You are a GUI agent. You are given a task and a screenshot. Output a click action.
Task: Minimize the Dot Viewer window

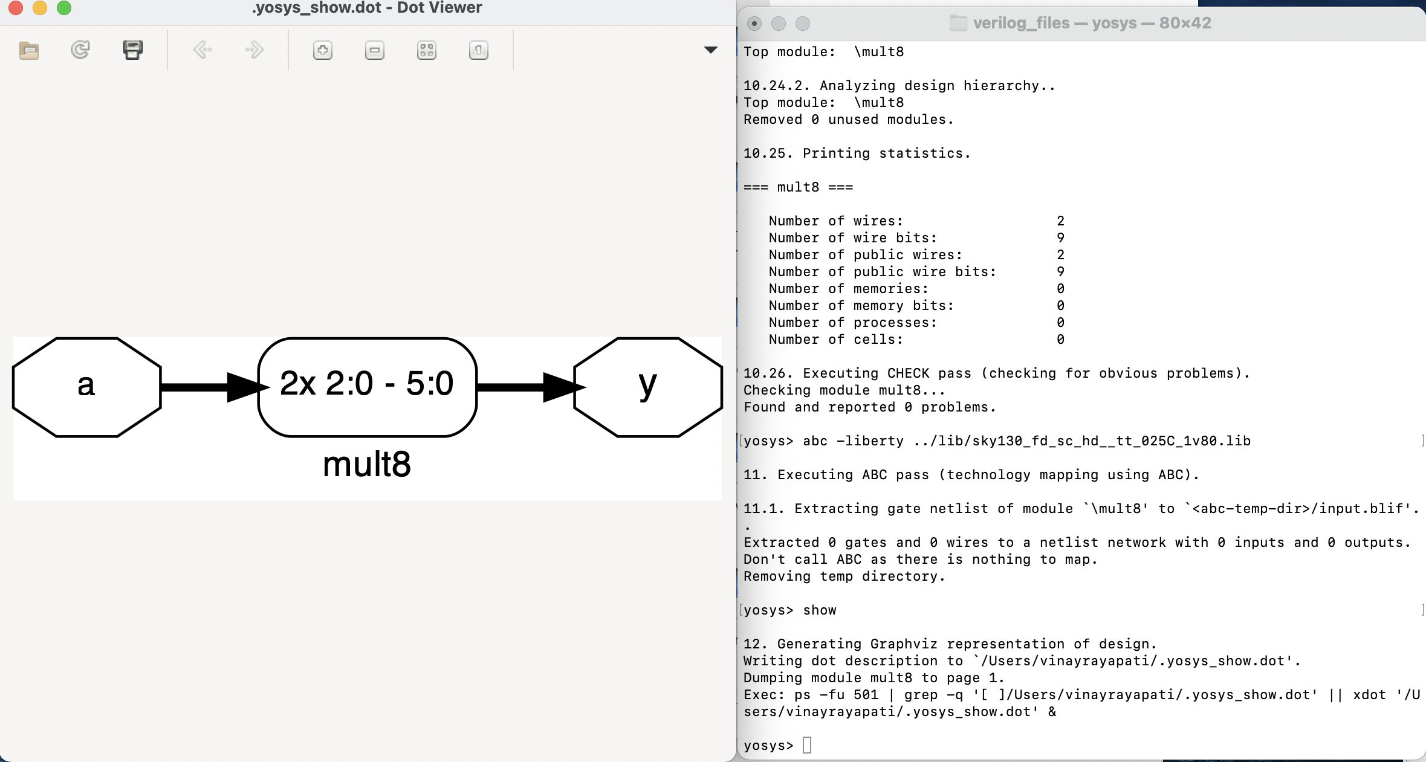[x=40, y=8]
